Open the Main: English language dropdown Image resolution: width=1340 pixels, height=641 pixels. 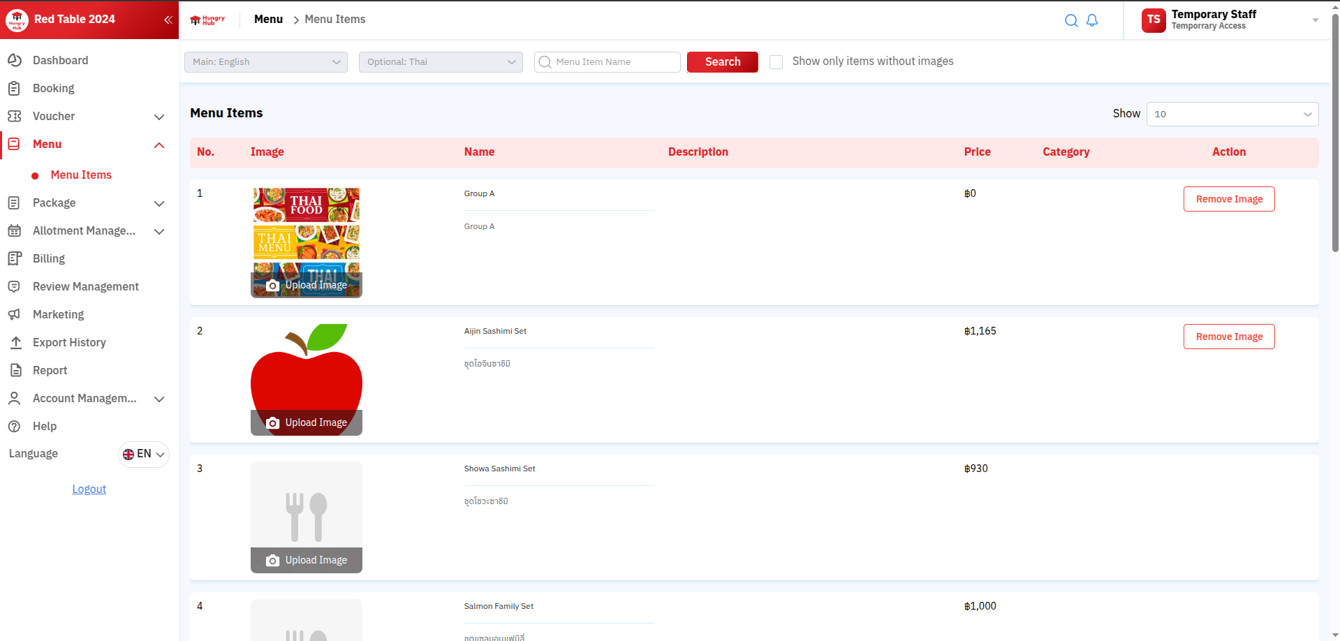click(265, 62)
